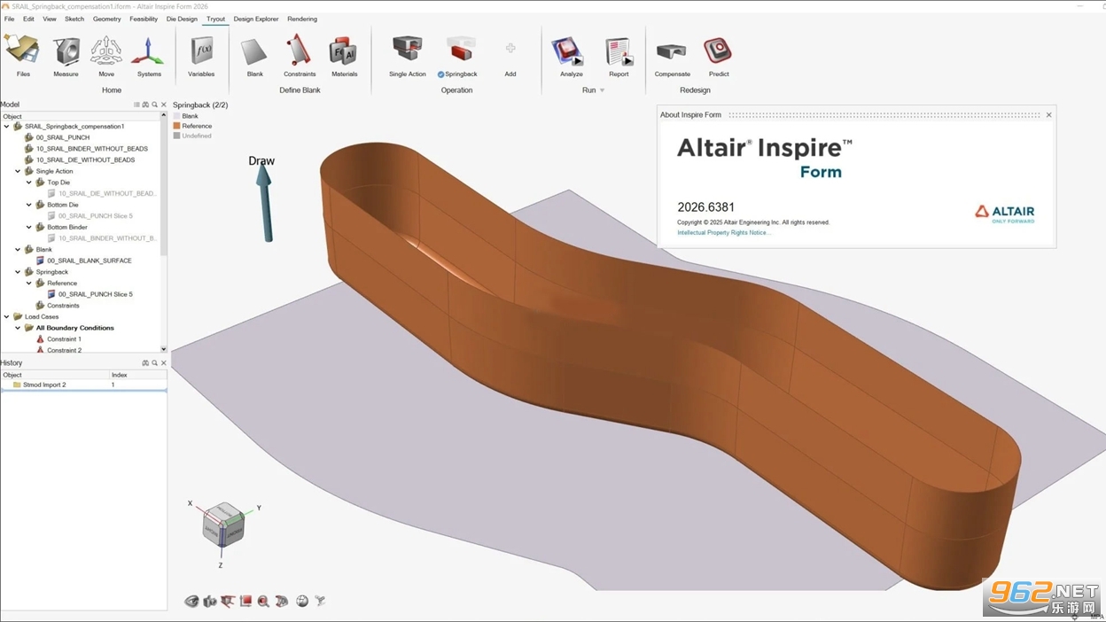
Task: Click the Undefined legend gray swatch
Action: point(176,136)
